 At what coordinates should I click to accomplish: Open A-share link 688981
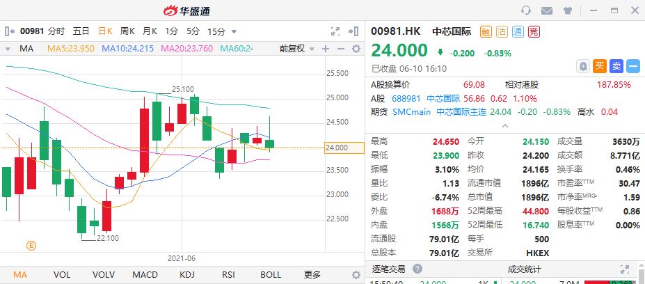pos(406,99)
